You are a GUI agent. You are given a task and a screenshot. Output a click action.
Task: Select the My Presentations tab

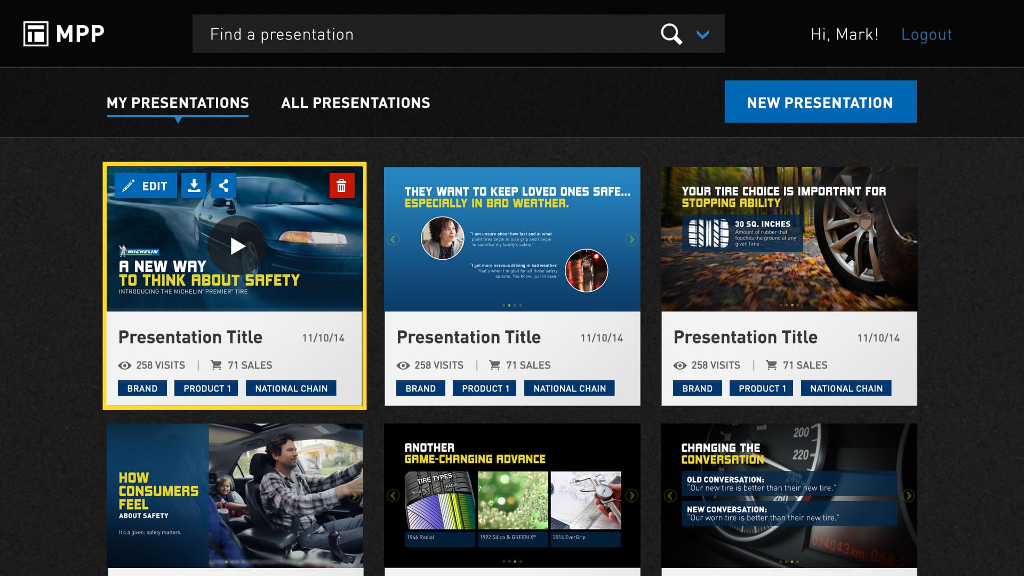[178, 103]
